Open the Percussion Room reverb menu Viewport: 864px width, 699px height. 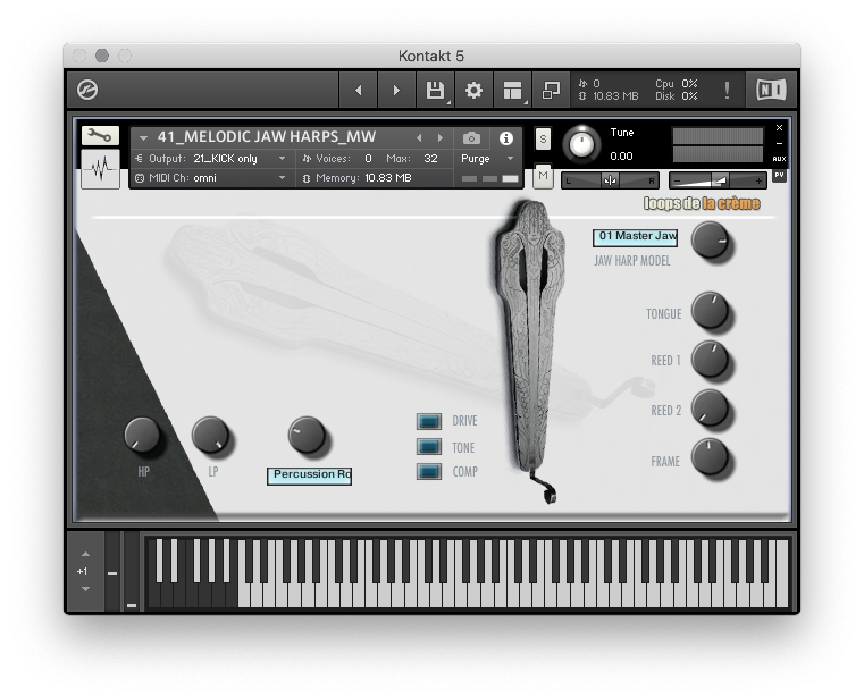tap(309, 475)
